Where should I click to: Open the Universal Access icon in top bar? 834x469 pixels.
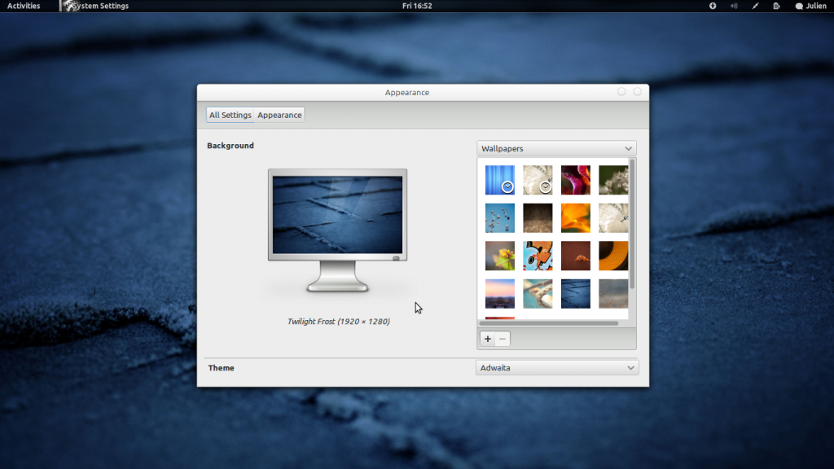click(713, 6)
